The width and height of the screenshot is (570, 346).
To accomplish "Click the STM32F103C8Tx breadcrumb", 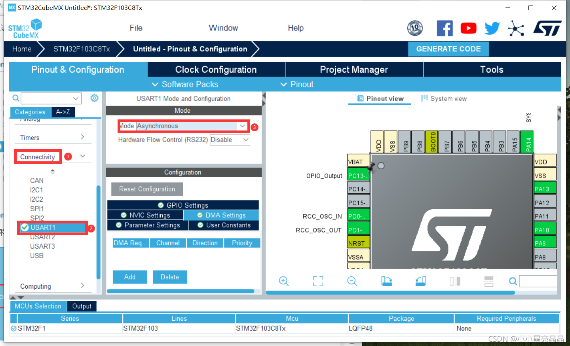I will coord(82,49).
